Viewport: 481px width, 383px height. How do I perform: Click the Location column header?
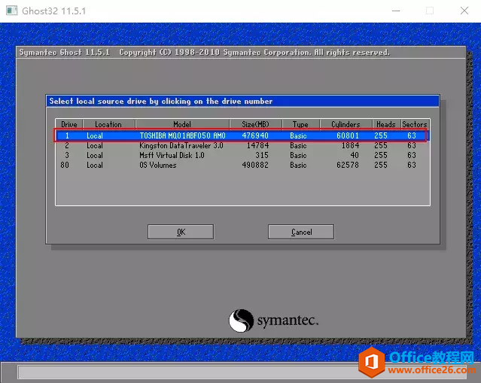108,124
